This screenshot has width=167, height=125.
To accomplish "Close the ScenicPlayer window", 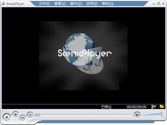I will click(x=163, y=4).
